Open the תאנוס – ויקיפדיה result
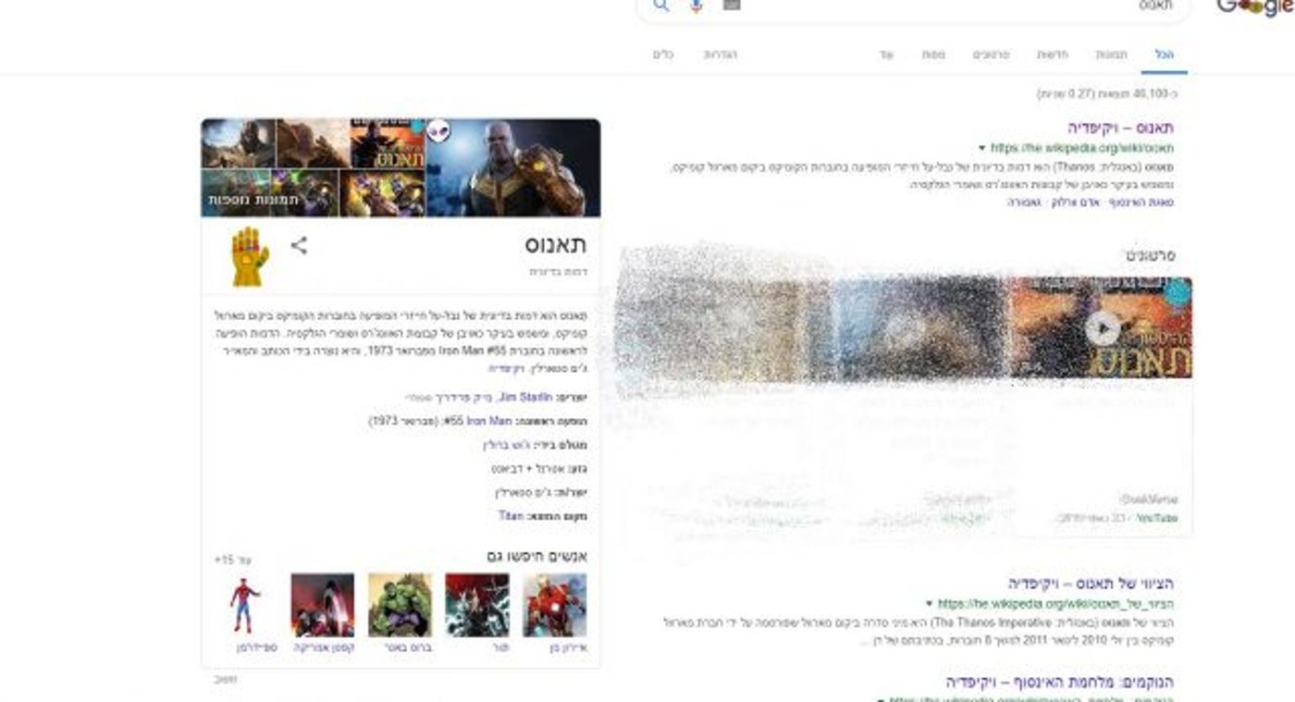The image size is (1295, 702). point(1120,128)
